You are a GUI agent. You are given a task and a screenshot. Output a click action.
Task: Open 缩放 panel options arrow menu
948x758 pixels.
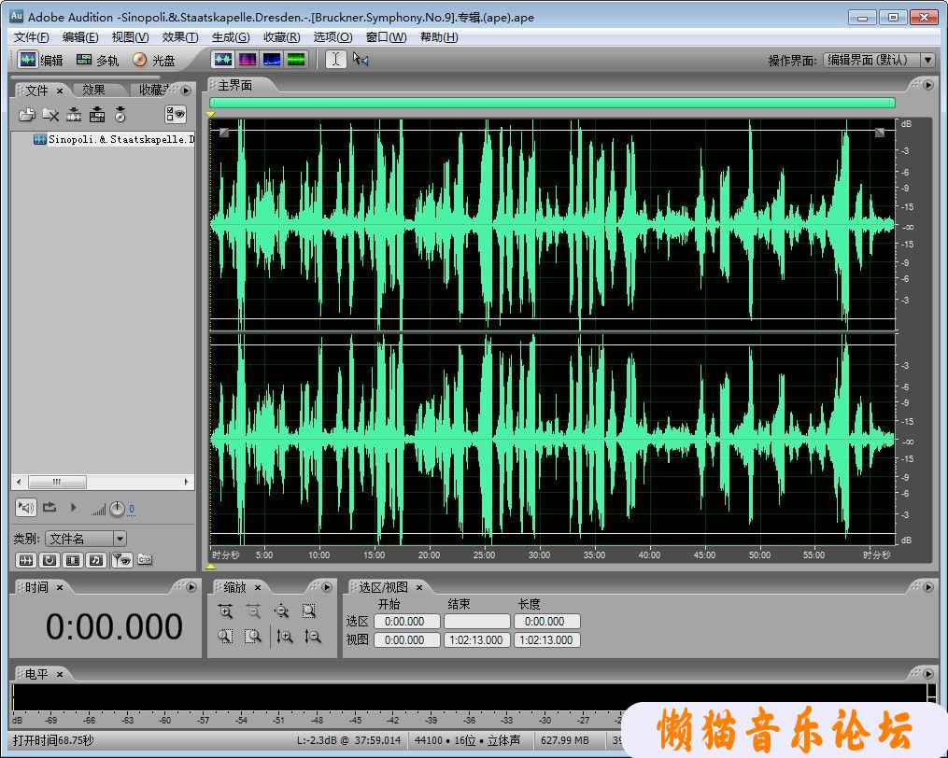point(327,587)
